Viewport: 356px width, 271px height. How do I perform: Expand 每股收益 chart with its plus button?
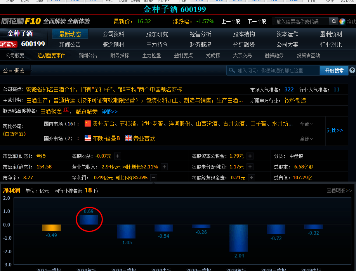(118, 156)
